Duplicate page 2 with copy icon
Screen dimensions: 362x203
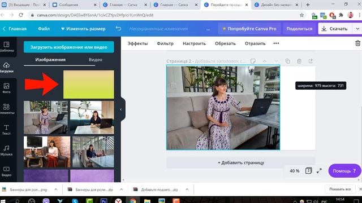[x=288, y=61]
